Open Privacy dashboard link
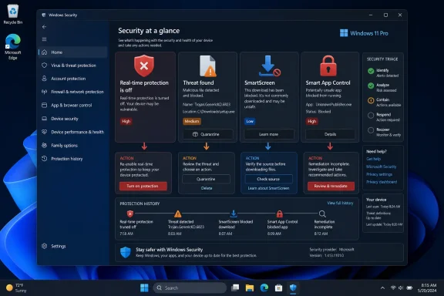444x296 pixels. (x=382, y=182)
